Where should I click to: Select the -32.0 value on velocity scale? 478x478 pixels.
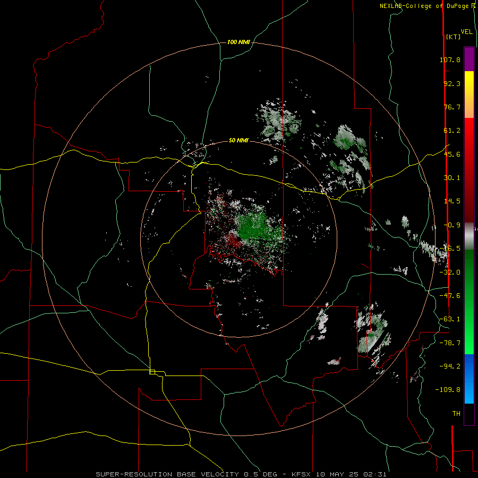tap(450, 272)
